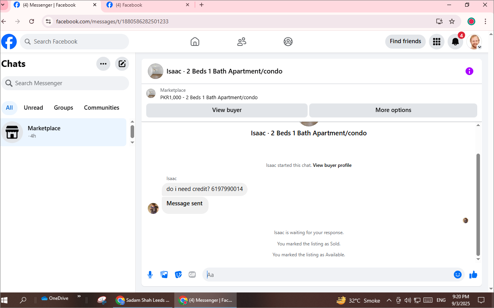The height and width of the screenshot is (308, 494).
Task: Open the Facebook menu grid icon
Action: 437,42
